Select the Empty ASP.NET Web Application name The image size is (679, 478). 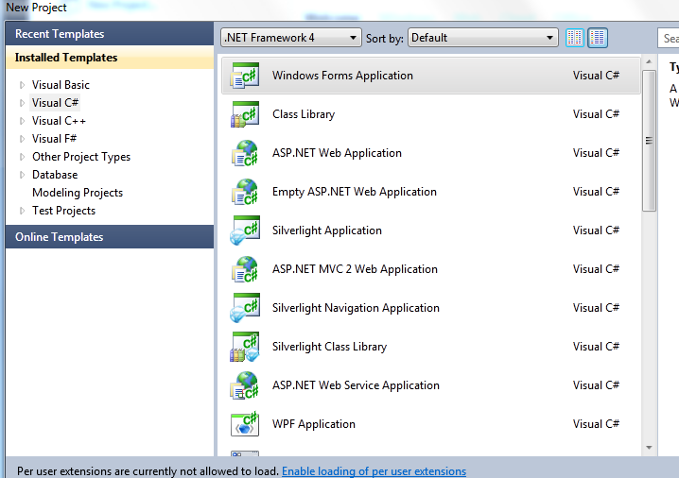pos(355,192)
